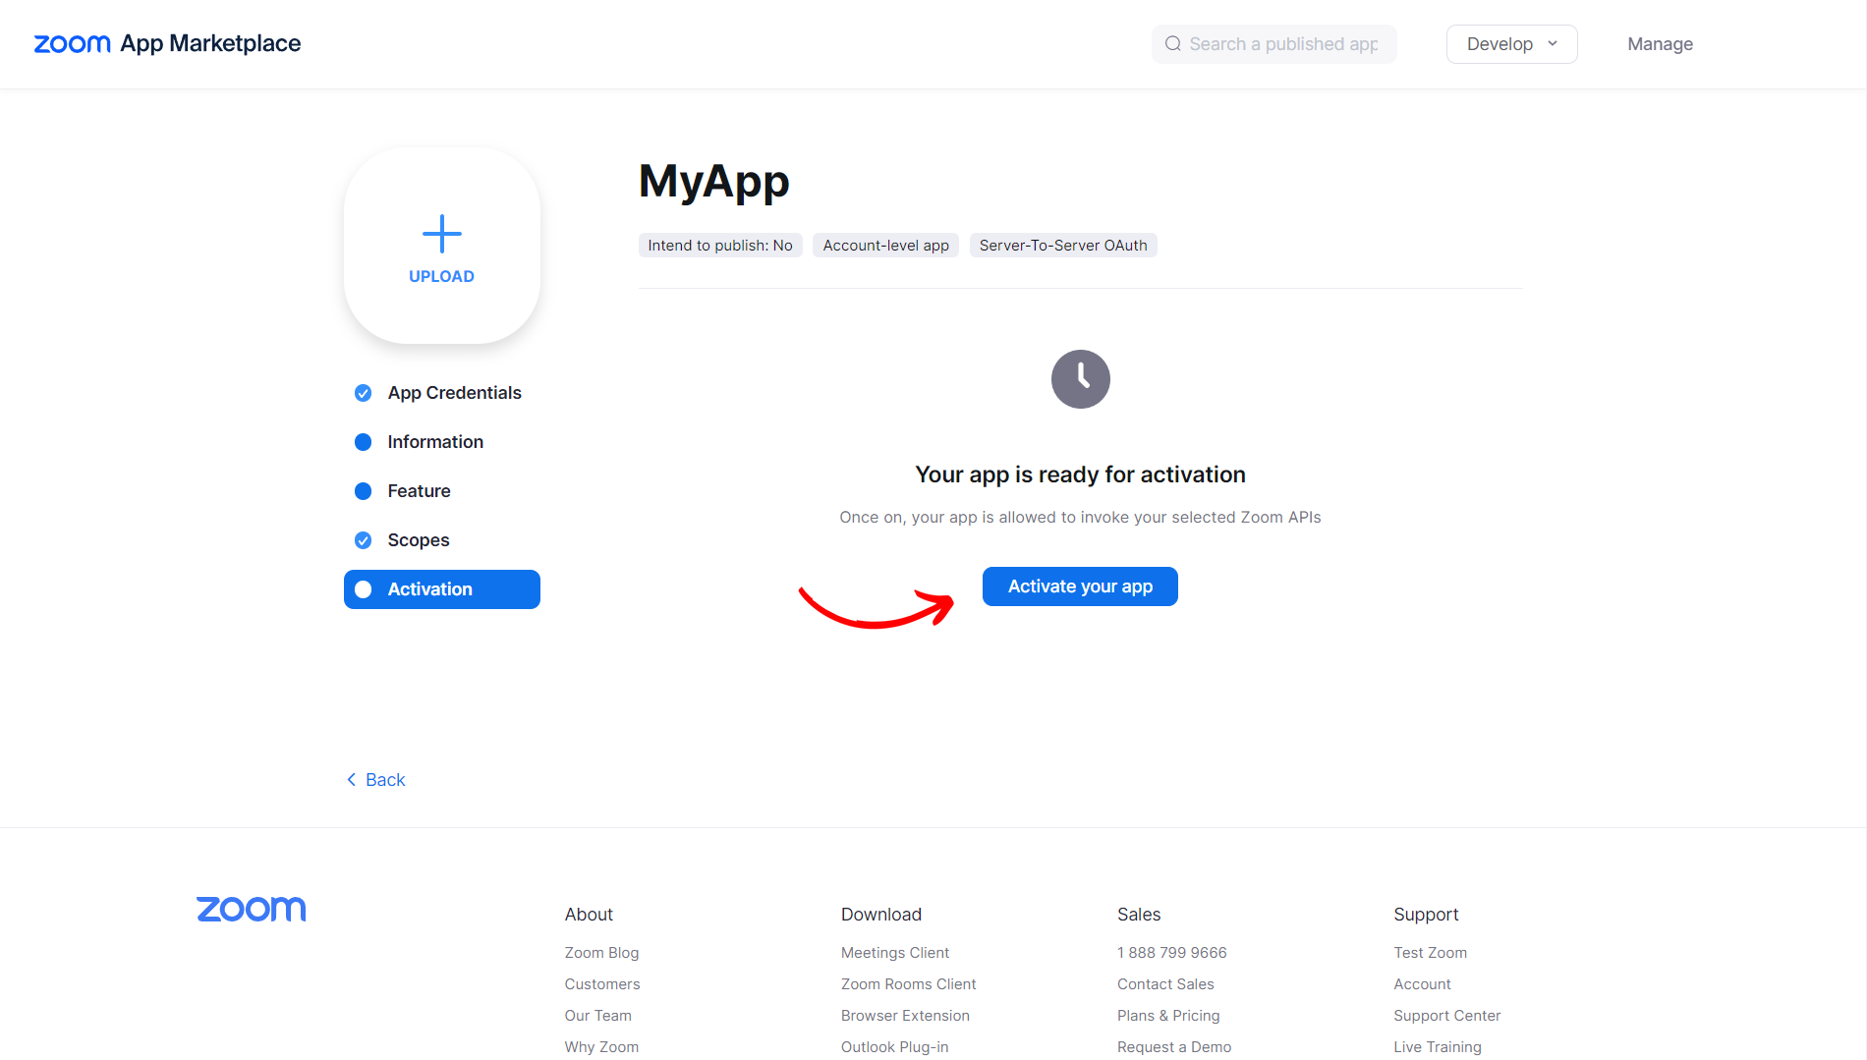Select the Activation step
The width and height of the screenshot is (1867, 1060).
click(x=442, y=589)
